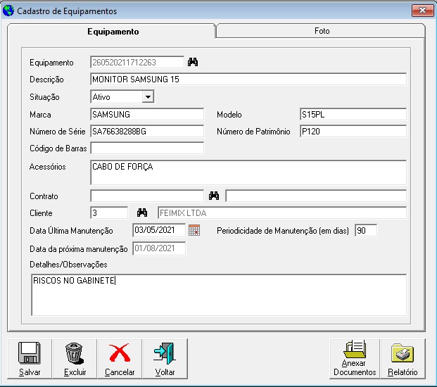This screenshot has width=437, height=387.
Task: Click the empty Código de Barras field
Action: pyautogui.click(x=146, y=148)
